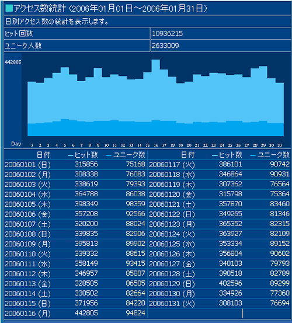The height and width of the screenshot is (323, 292).
Task: Click day 5 label on chart axis
Action: click(x=65, y=145)
